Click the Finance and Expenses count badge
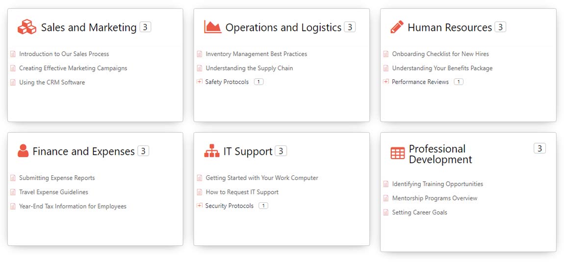564x262 pixels. (x=143, y=151)
